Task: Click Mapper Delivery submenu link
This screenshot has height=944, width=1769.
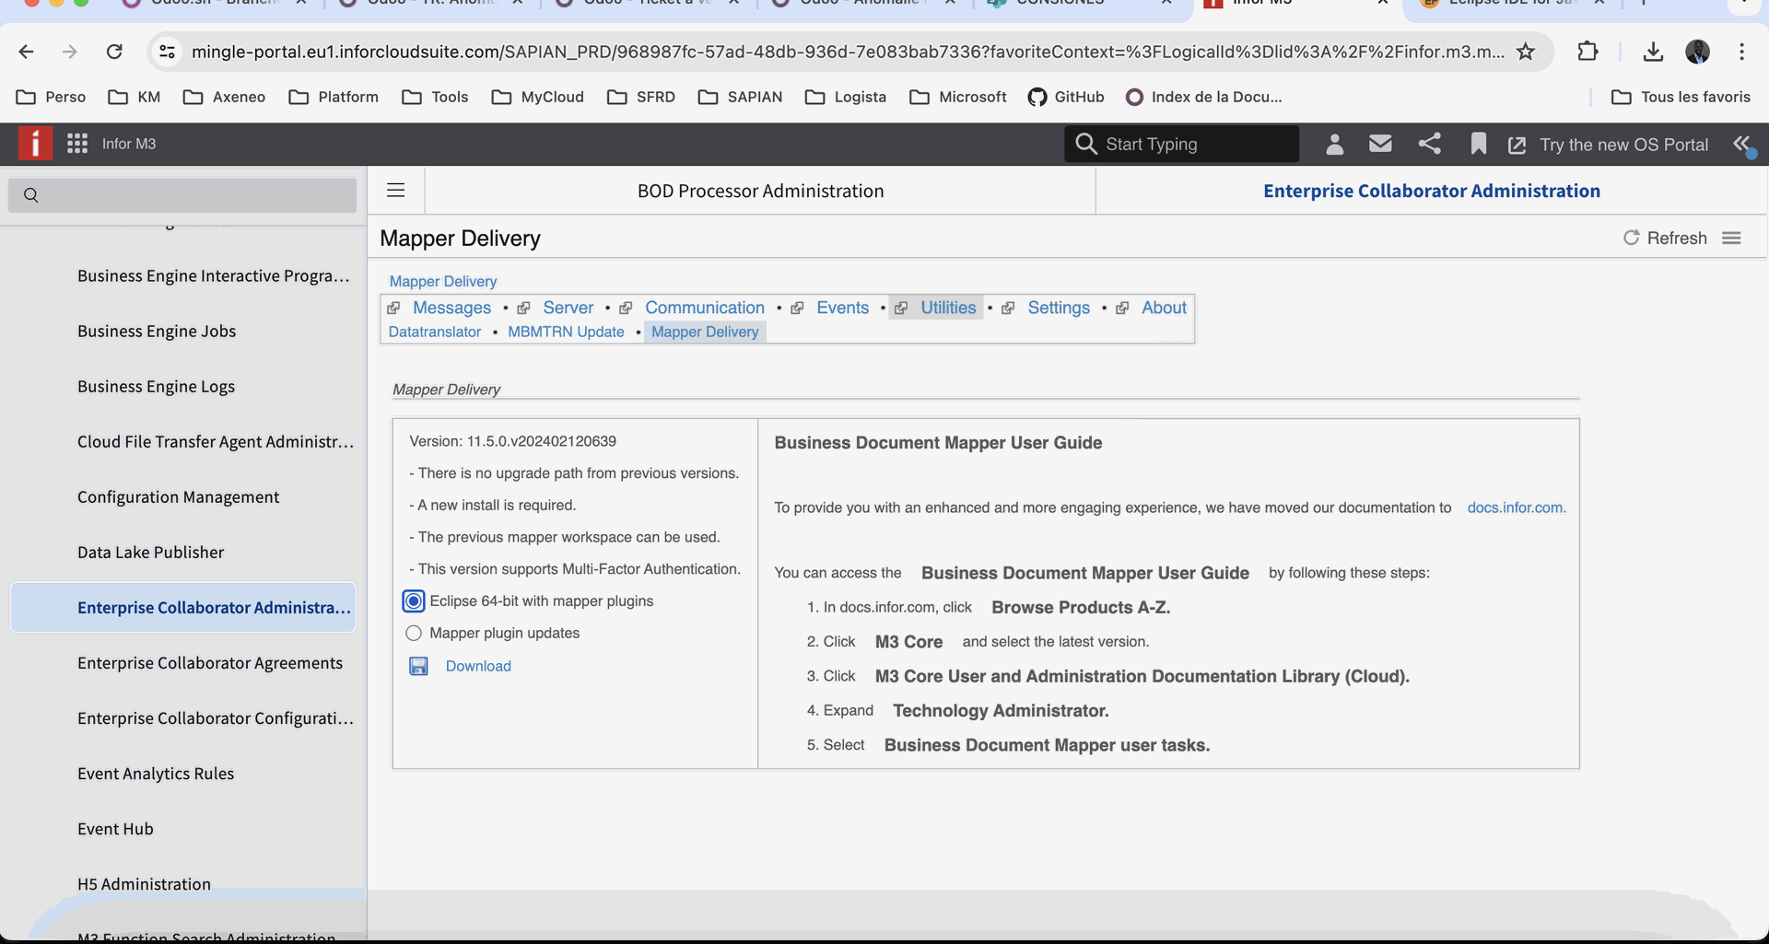Action: click(x=705, y=332)
